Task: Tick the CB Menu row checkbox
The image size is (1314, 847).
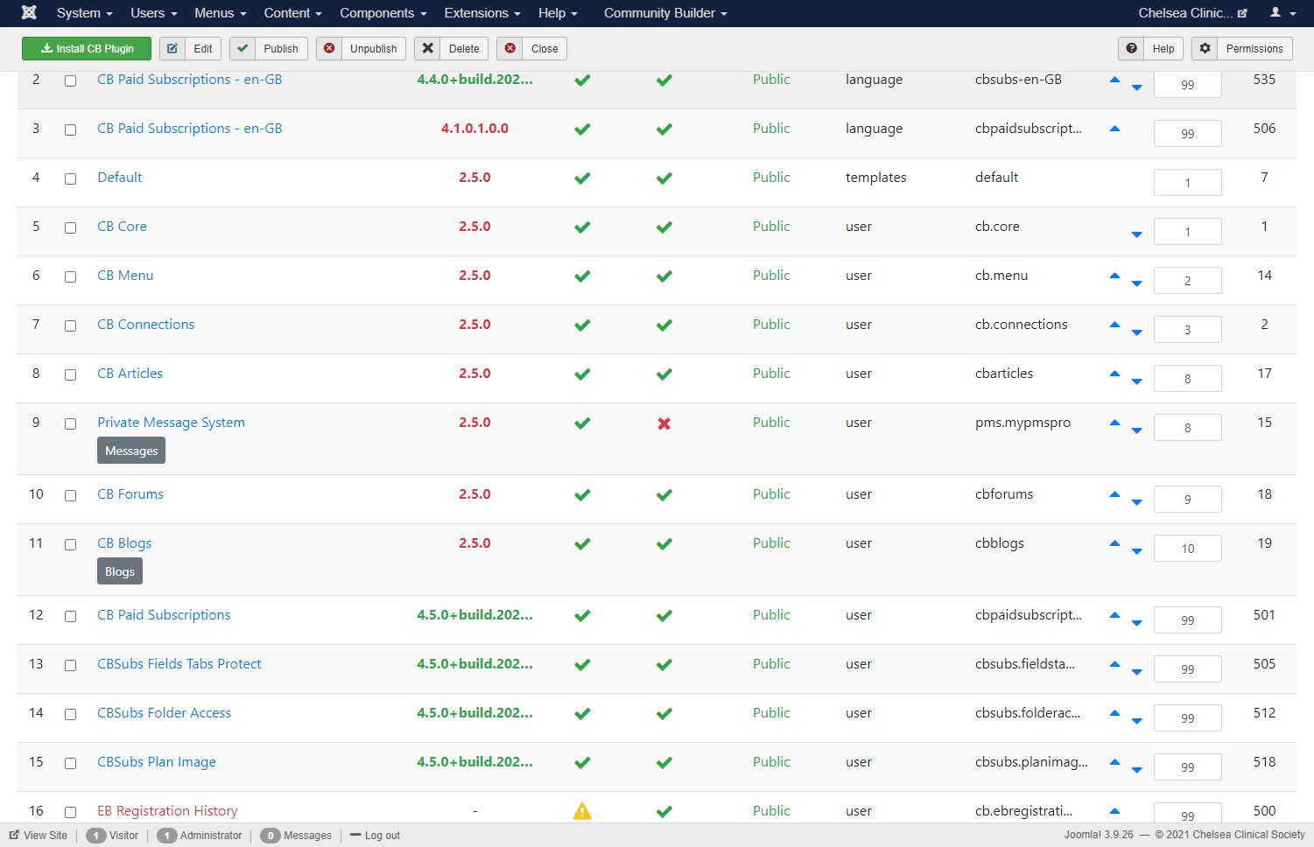Action: click(x=70, y=276)
